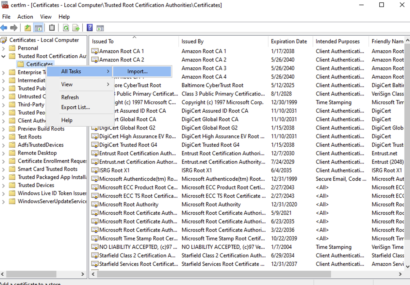410x285 pixels.
Task: Click the Export List toolbar icon
Action: pos(76,28)
